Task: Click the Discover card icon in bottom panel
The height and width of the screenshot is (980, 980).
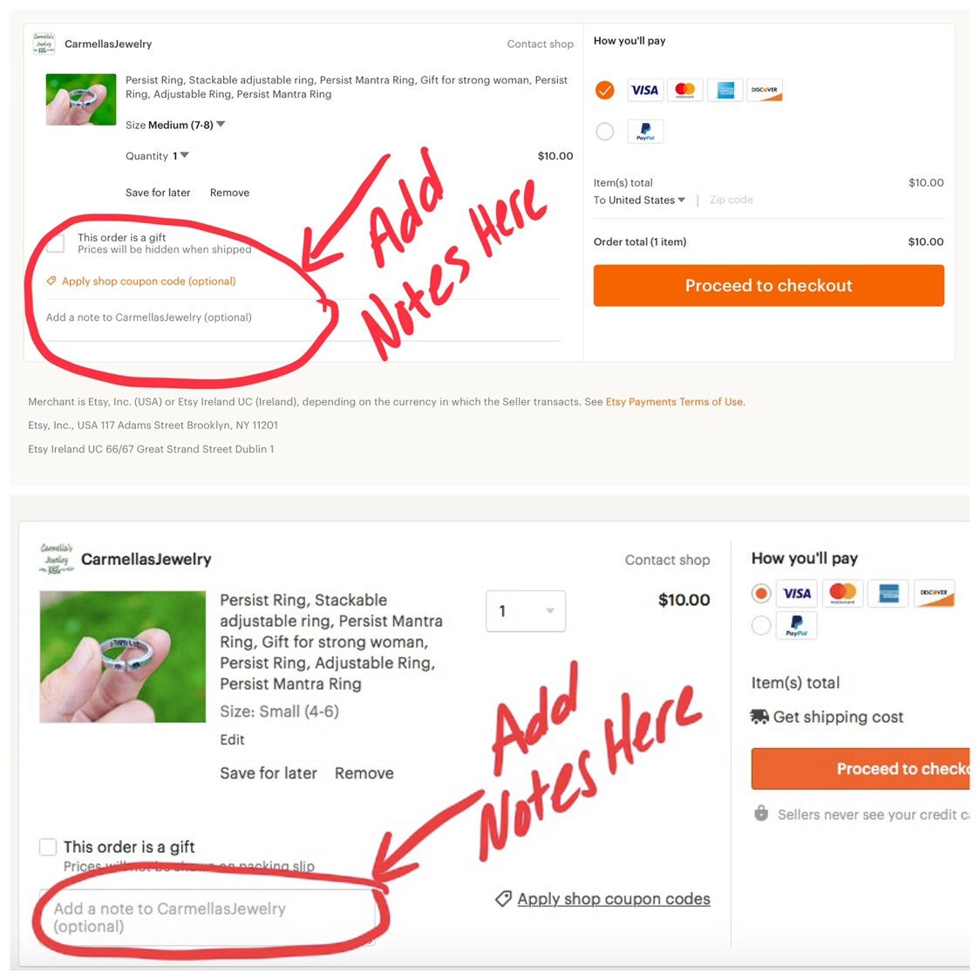Action: (x=934, y=593)
